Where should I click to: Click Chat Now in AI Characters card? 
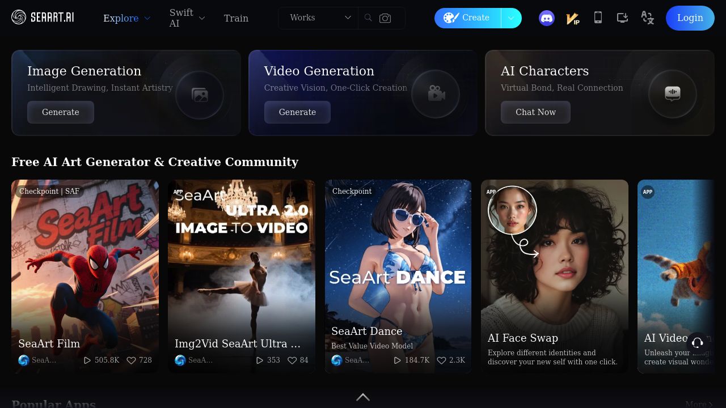535,112
